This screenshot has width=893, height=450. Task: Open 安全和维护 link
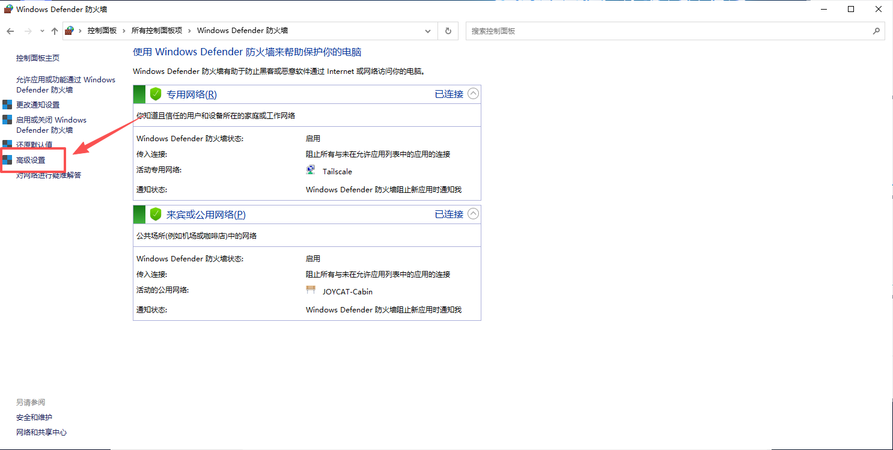[x=34, y=418]
